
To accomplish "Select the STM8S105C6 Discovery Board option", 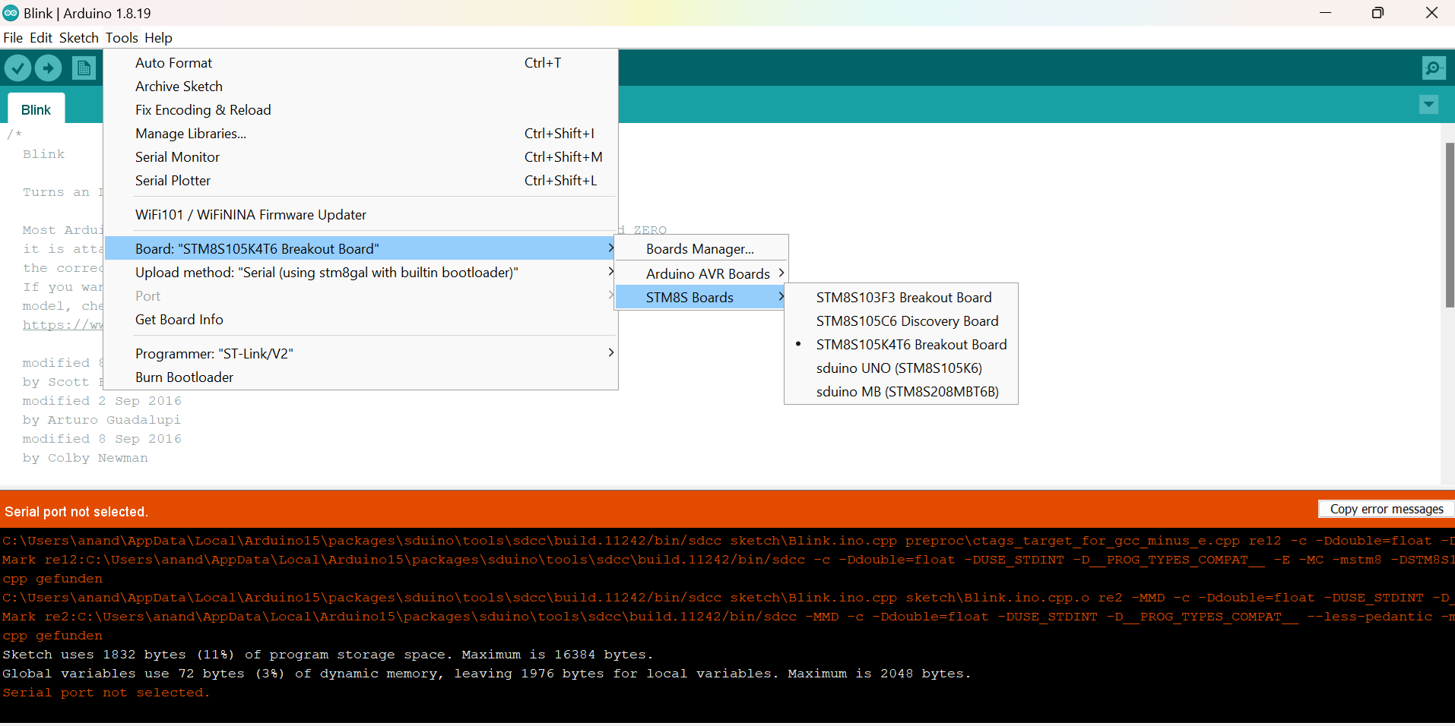I will click(x=902, y=321).
